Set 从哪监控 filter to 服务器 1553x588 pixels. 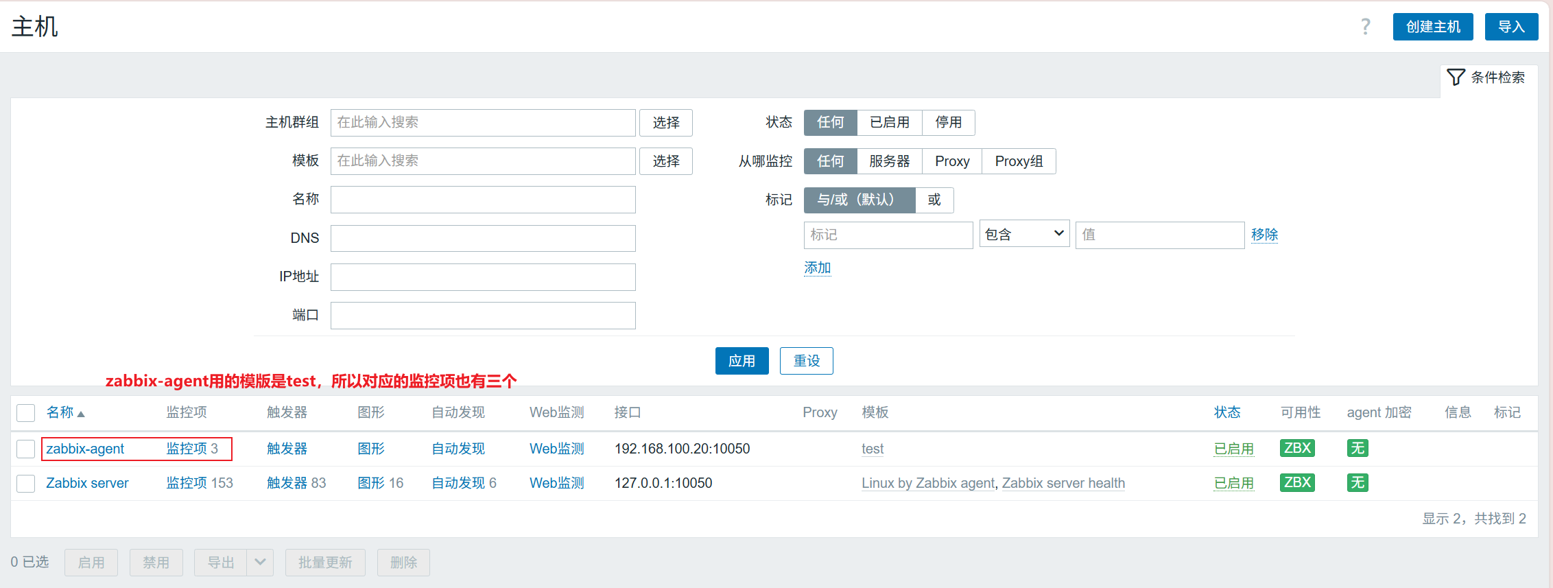pos(890,161)
